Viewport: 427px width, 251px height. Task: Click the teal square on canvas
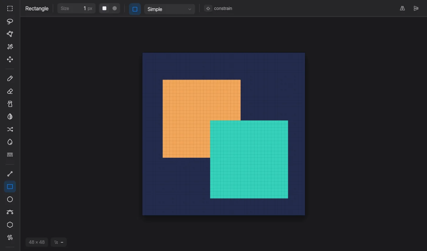(249, 159)
